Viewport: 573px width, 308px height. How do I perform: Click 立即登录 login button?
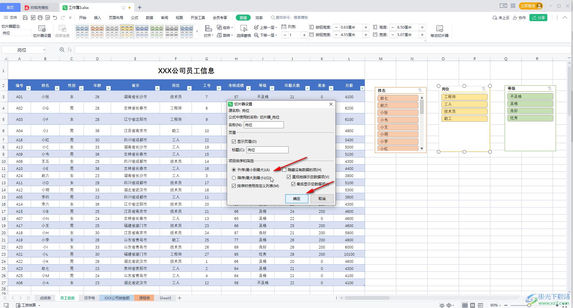531,6
